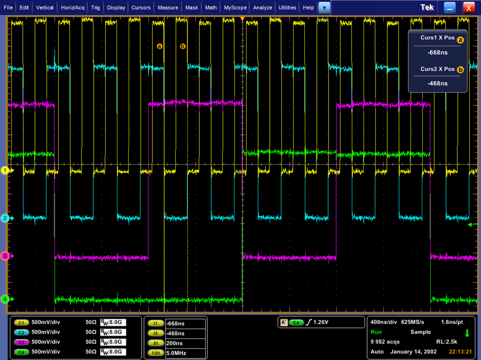481x360 pixels.
Task: Click the Curs2 X Pos readout field
Action: 437,83
